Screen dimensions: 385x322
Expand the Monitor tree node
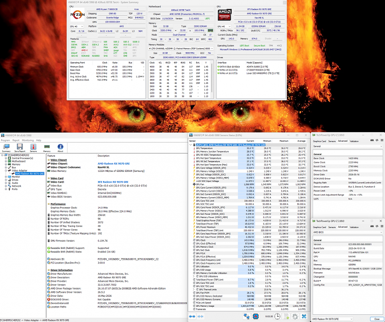[6, 177]
